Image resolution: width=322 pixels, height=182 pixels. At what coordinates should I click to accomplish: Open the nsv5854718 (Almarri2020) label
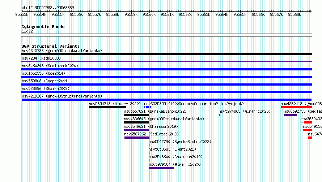(115, 104)
